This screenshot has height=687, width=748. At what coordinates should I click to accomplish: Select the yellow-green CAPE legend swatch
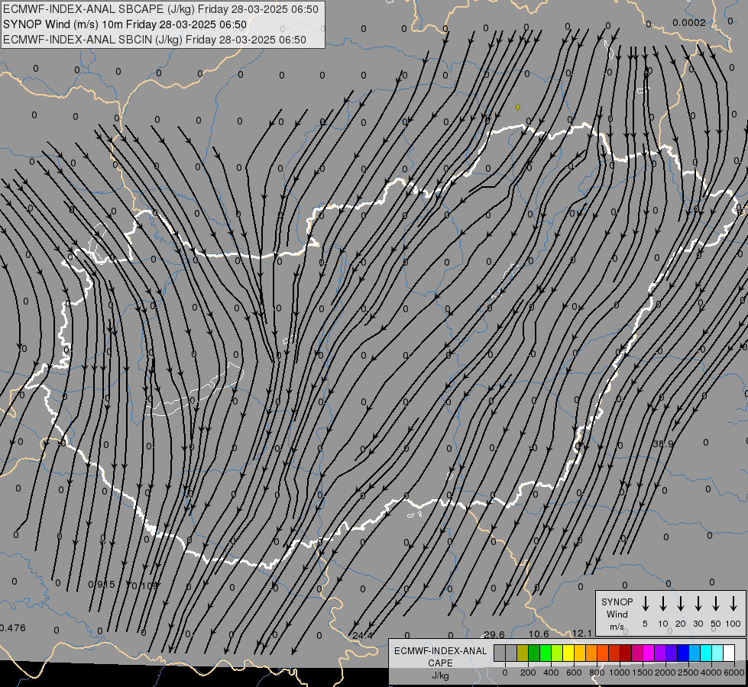coord(557,653)
